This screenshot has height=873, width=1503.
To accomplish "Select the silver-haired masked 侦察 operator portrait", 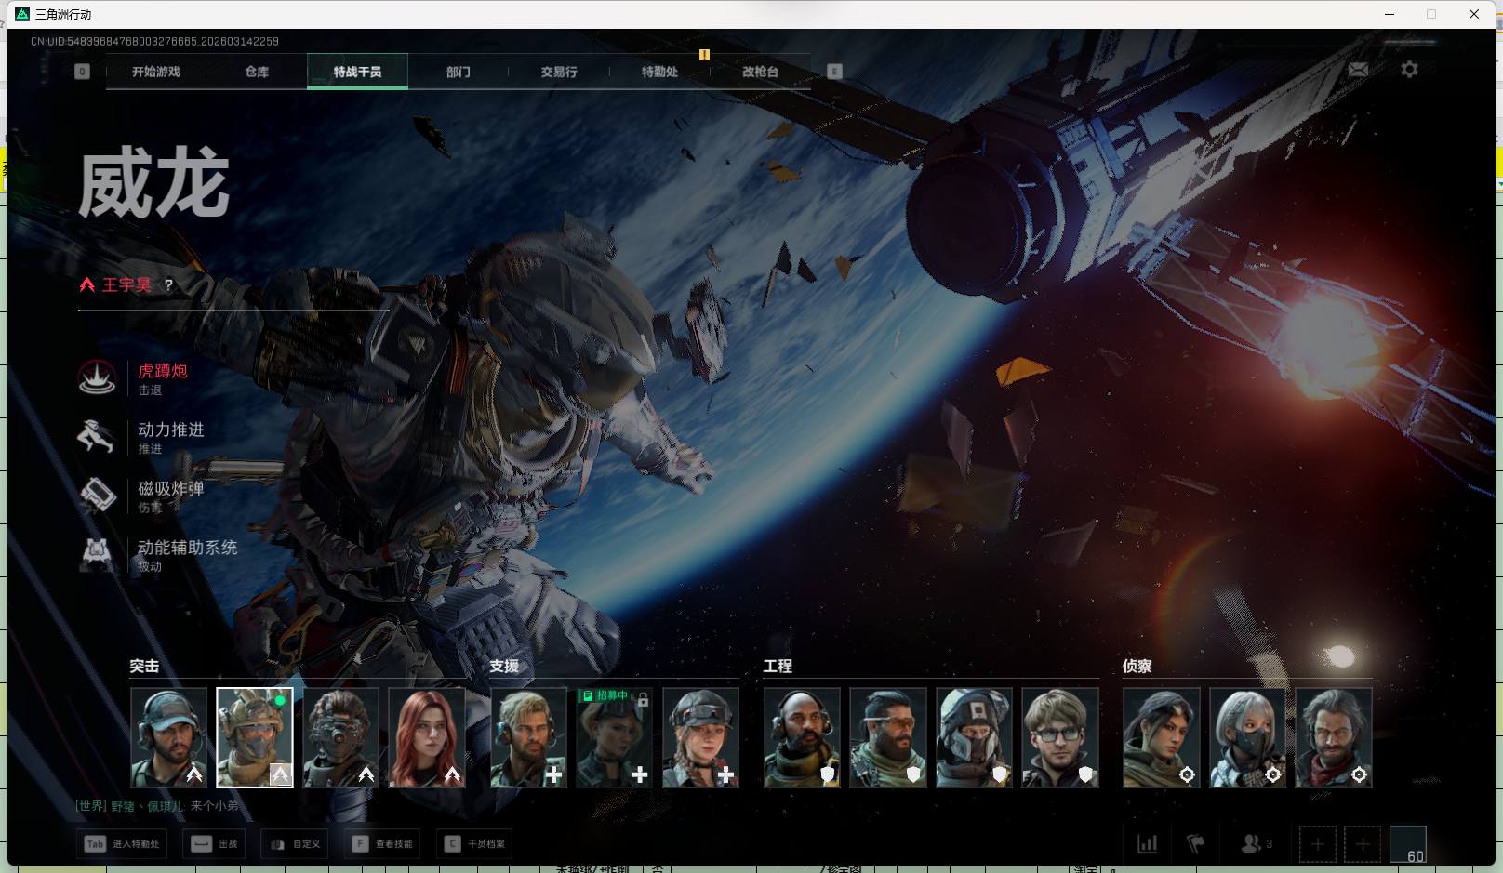I will (x=1247, y=737).
